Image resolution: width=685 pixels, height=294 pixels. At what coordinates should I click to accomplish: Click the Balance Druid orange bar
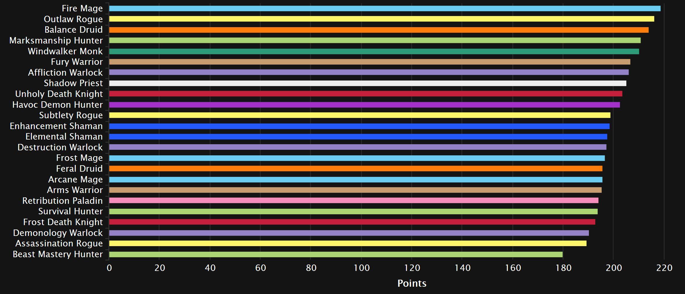click(379, 30)
